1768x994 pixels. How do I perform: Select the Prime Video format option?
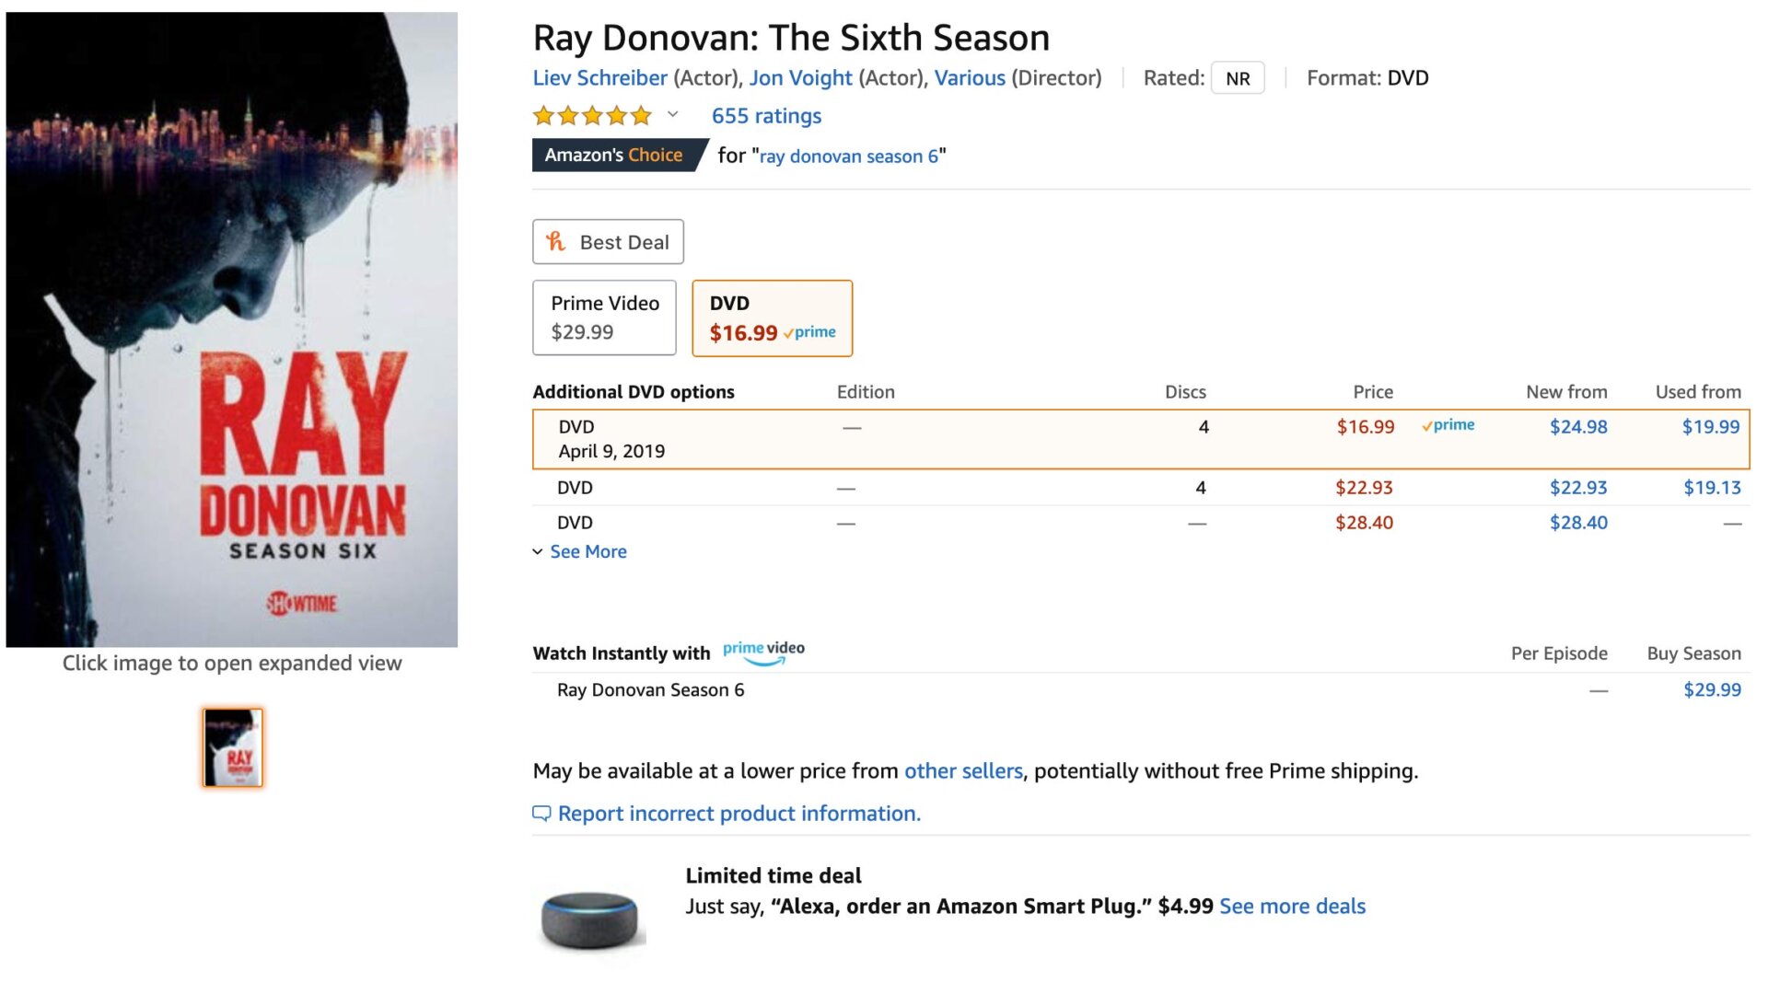click(x=604, y=317)
